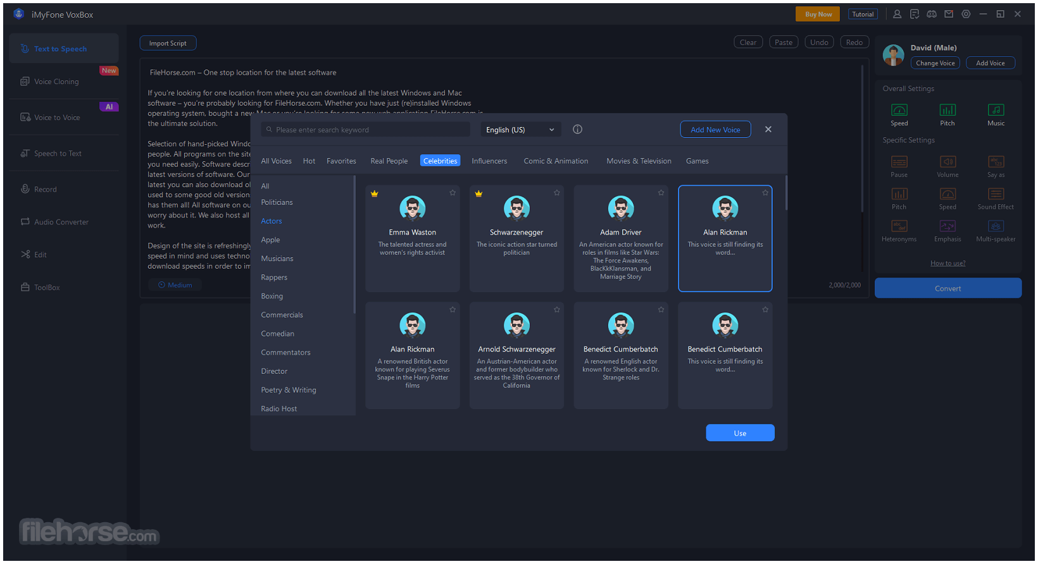Select the Games tab
This screenshot has height=564, width=1038.
coord(697,161)
